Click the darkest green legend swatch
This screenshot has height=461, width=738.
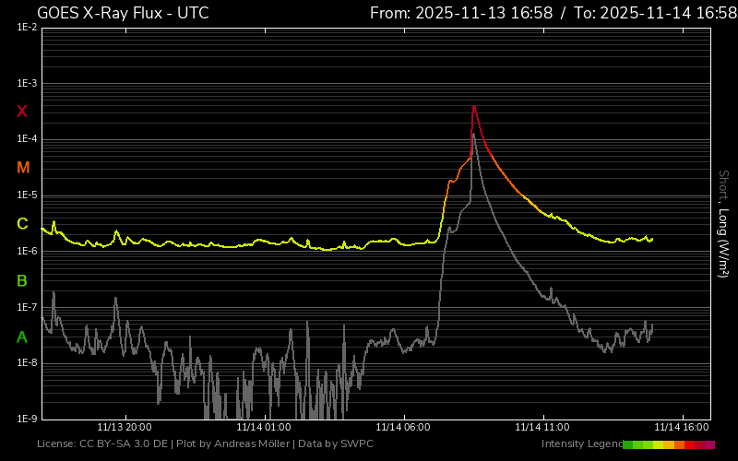coord(628,444)
